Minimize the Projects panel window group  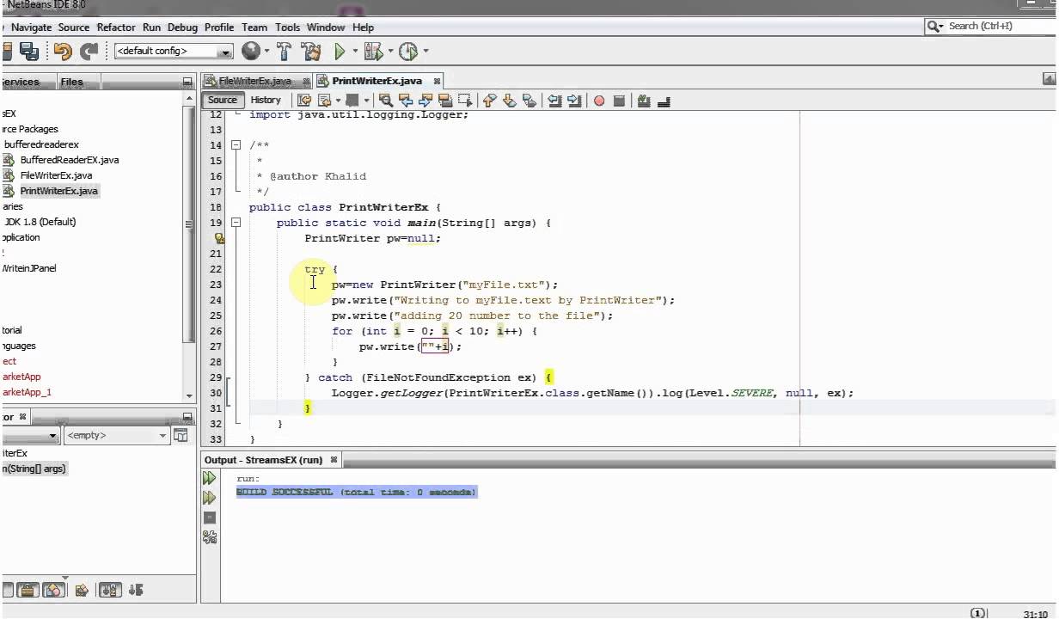coord(187,82)
